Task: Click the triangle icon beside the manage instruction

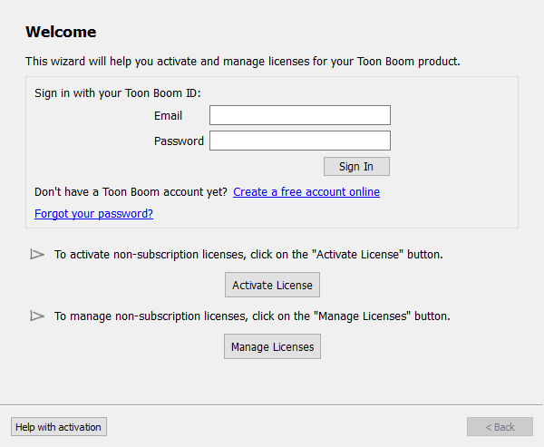Action: [x=37, y=316]
